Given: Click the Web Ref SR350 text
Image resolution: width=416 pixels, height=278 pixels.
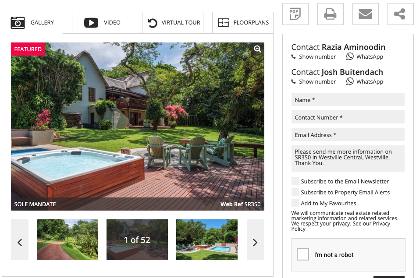Looking at the screenshot, I should 240,204.
